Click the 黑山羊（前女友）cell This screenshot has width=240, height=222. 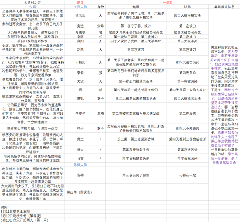(80, 192)
